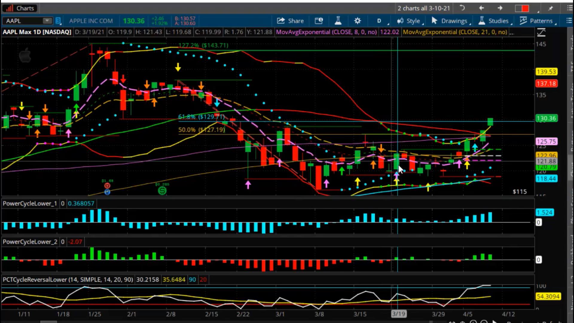Click the white and red grid layout selector
This screenshot has width=574, height=323.
(x=522, y=8)
